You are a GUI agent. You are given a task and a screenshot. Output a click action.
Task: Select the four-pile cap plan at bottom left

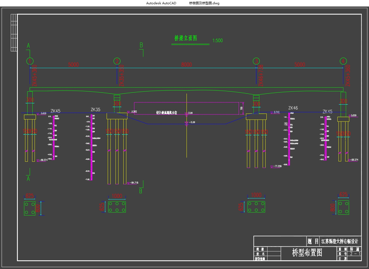pos(30,208)
